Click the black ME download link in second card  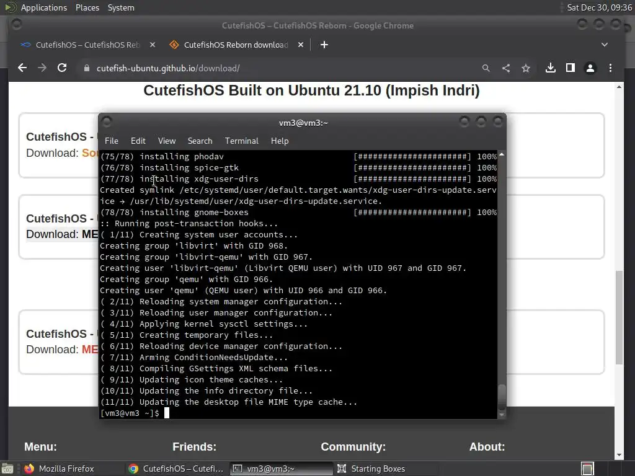click(90, 234)
